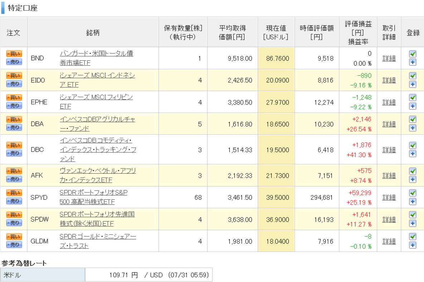Open 詳細 trade details for EPHE
Screen dimensions: 424x282
389,102
